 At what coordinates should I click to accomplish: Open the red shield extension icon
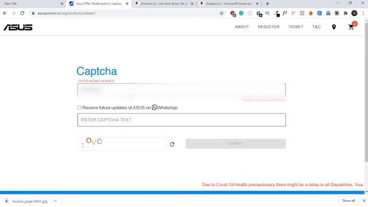233,14
